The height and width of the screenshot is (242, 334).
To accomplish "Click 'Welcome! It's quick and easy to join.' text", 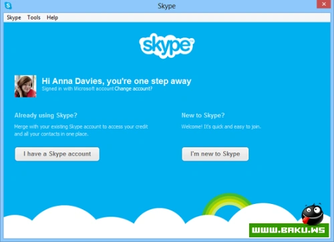I will (x=221, y=127).
